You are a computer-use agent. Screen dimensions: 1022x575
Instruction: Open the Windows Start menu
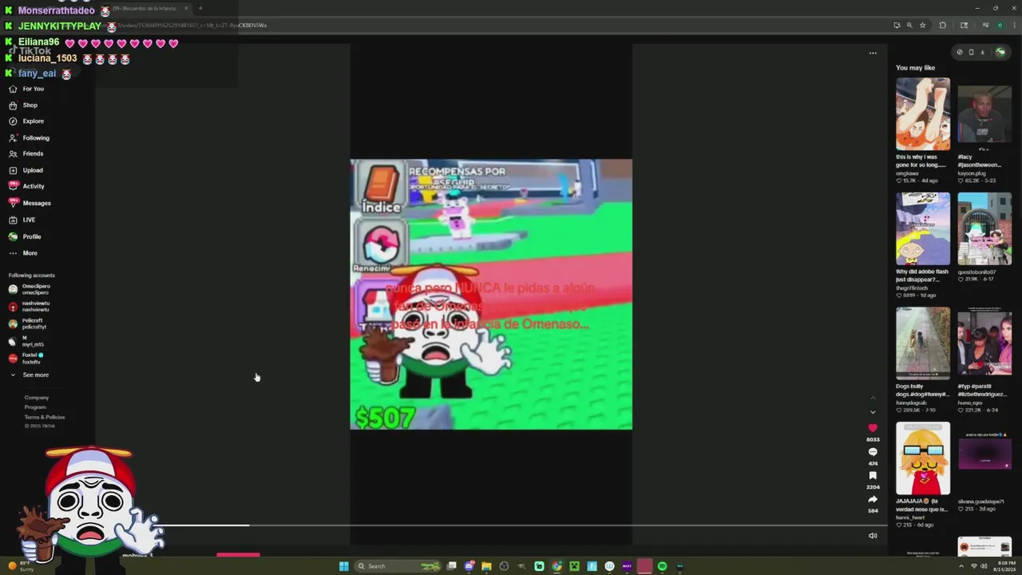click(343, 566)
